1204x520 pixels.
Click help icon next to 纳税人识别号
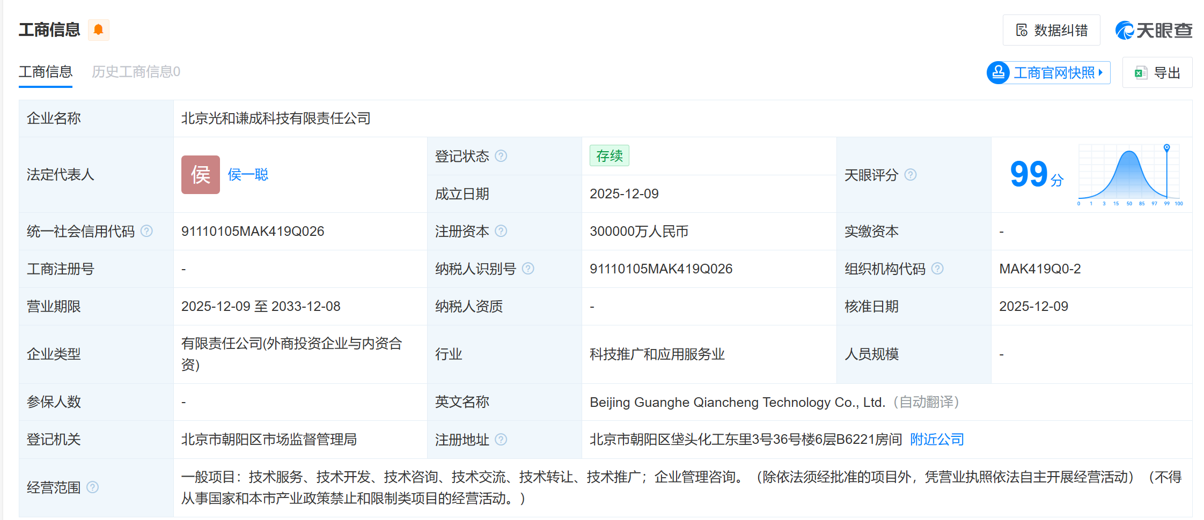528,269
